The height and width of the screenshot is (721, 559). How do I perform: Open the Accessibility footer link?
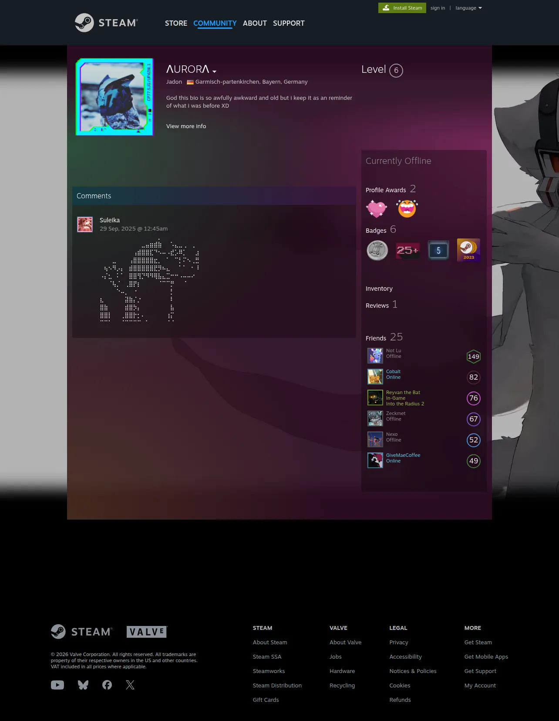tap(405, 656)
